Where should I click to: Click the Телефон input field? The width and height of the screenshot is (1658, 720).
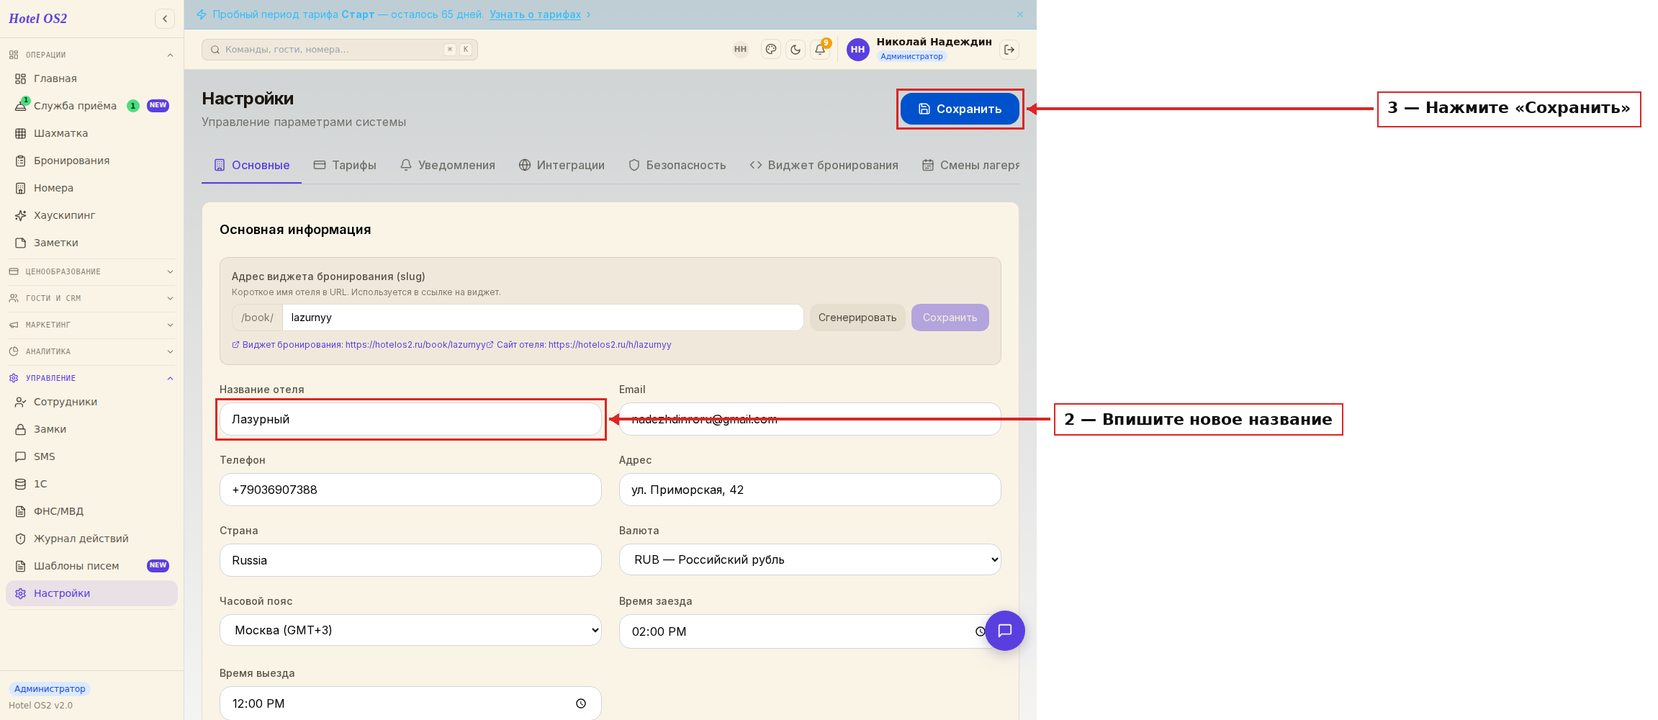click(410, 490)
